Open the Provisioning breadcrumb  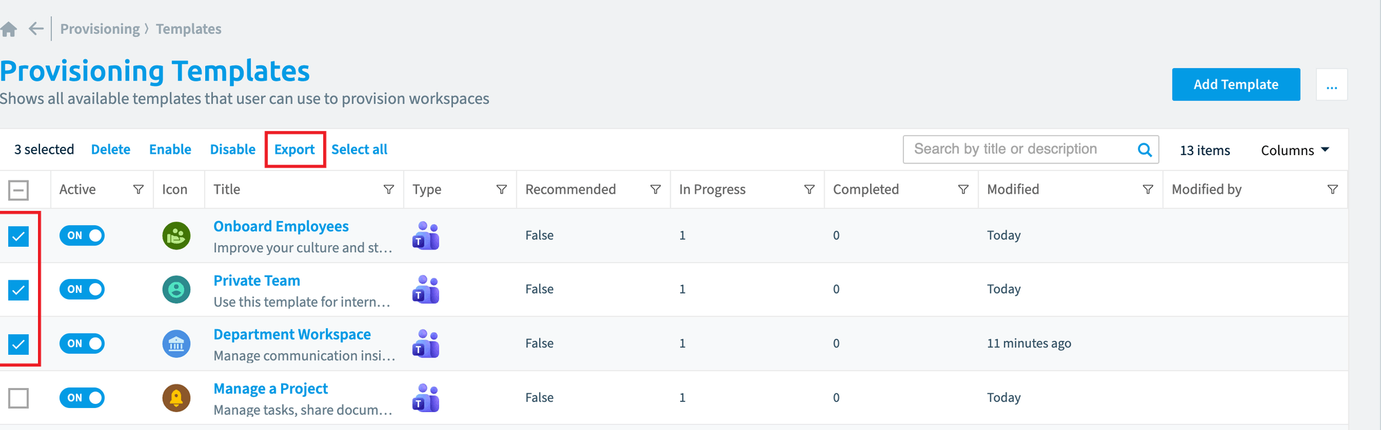(x=100, y=29)
